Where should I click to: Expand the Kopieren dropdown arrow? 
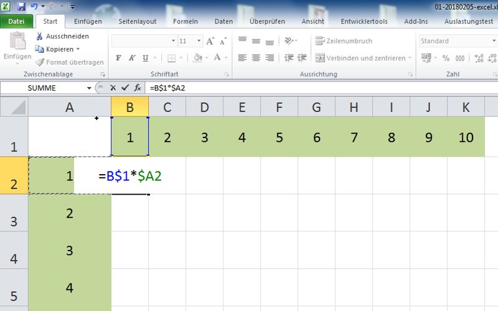[78, 49]
